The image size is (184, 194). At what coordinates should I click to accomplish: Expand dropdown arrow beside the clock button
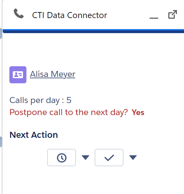pyautogui.click(x=85, y=158)
